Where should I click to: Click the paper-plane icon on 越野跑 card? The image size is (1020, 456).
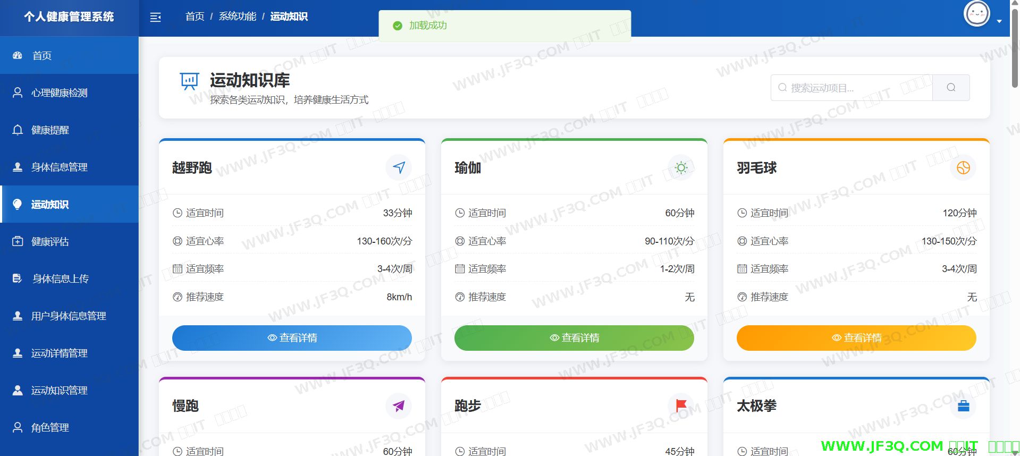click(399, 168)
